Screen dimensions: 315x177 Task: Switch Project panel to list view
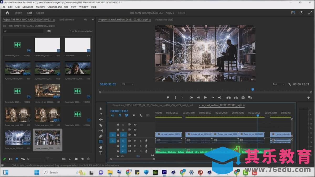[11, 159]
